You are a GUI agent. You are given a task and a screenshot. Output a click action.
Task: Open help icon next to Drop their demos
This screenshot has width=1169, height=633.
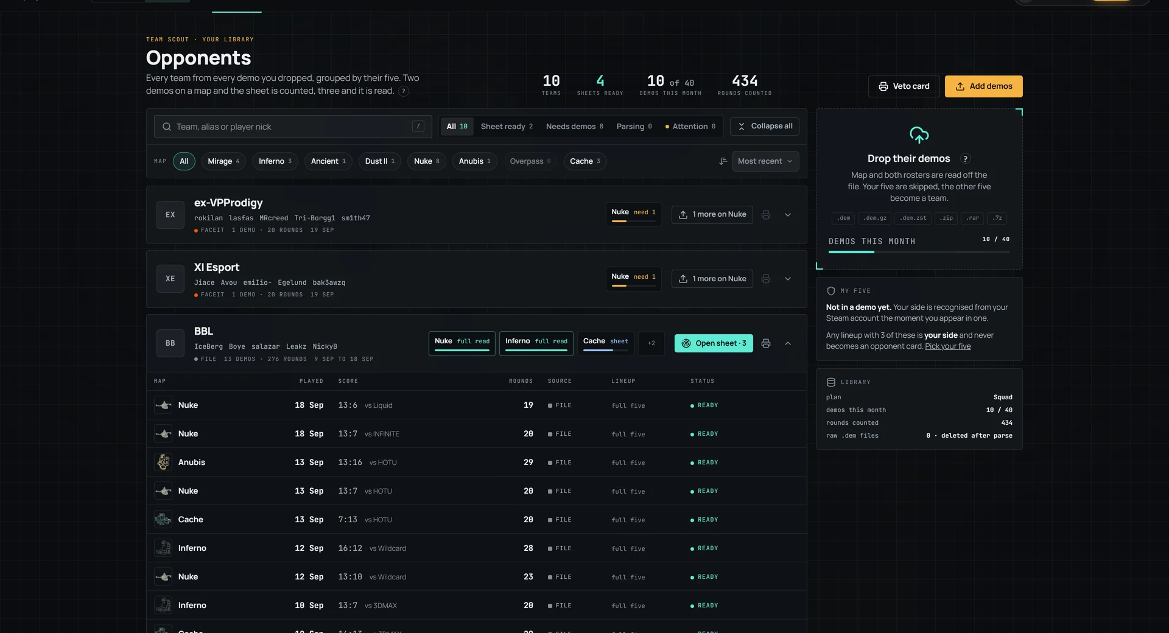(965, 159)
